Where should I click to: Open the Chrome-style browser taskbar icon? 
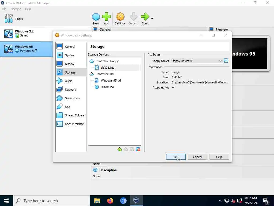tap(123, 201)
